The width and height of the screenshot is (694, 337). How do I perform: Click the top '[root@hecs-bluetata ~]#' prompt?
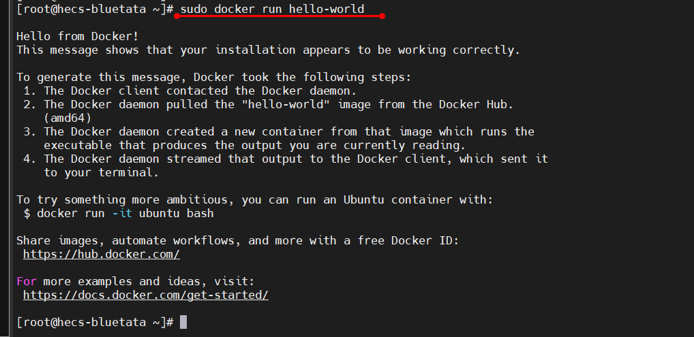(x=95, y=9)
